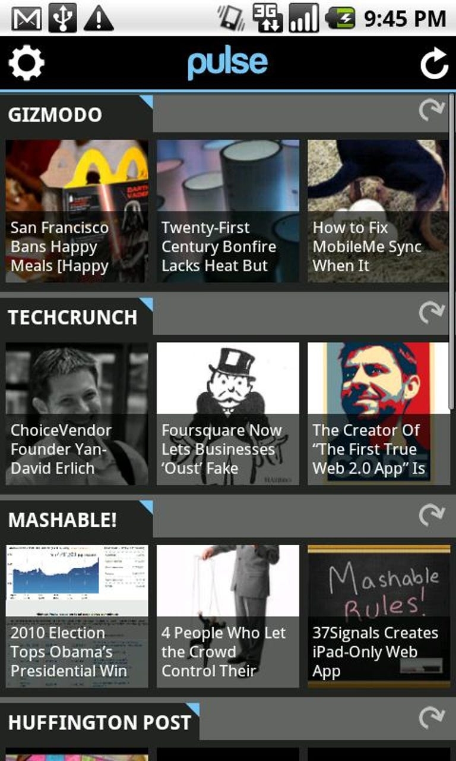The width and height of the screenshot is (456, 761).
Task: Open 37Signals Creates iPad-Only Web App story
Action: (378, 617)
